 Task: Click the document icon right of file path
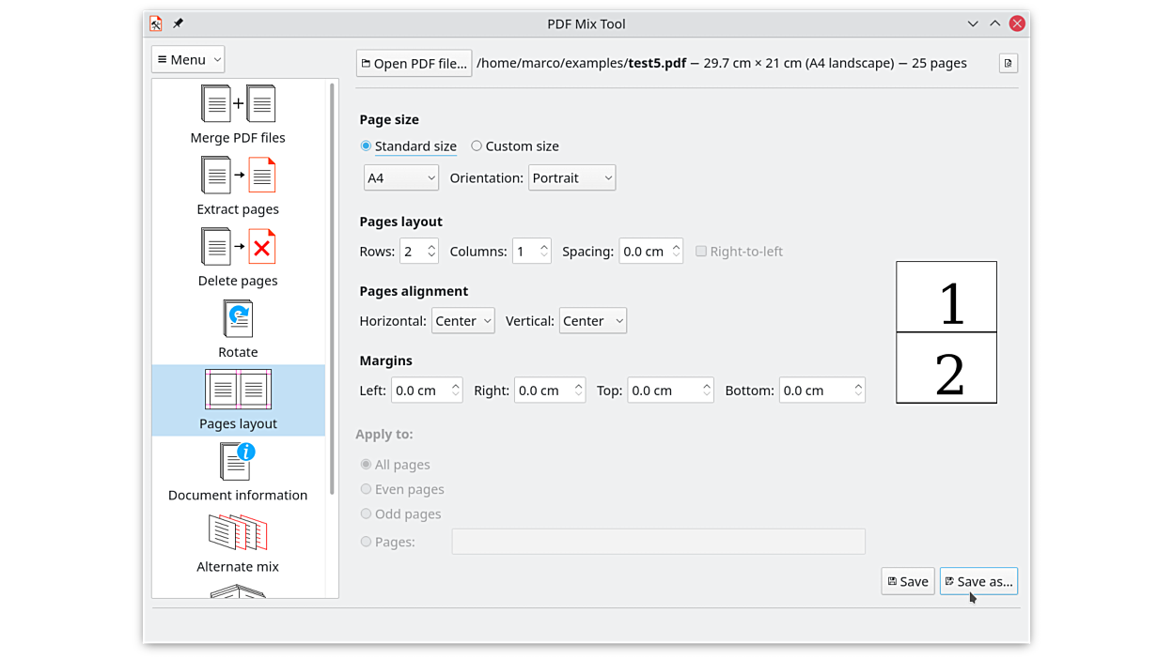1008,63
